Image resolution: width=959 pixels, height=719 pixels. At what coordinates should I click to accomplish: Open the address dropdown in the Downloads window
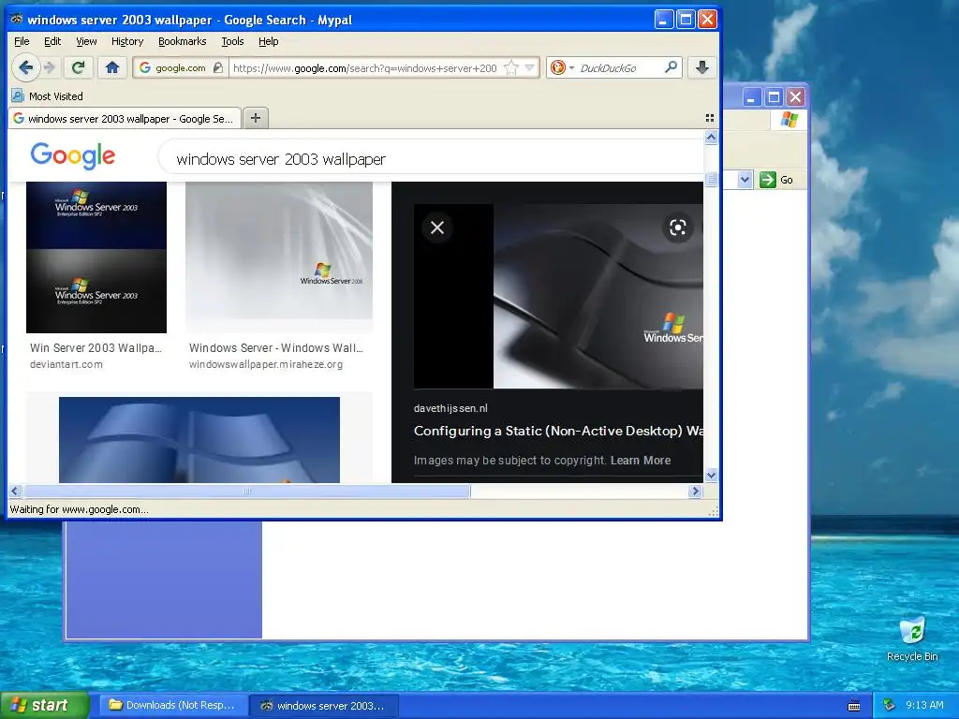coord(745,180)
